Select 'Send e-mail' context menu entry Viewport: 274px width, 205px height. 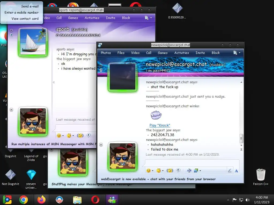30,6
